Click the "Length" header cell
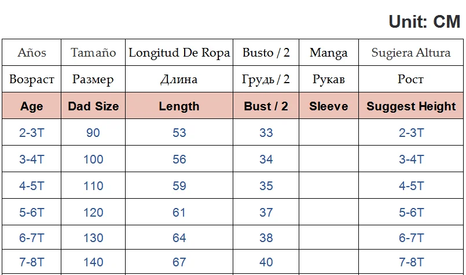This screenshot has width=466, height=275. pos(179,106)
